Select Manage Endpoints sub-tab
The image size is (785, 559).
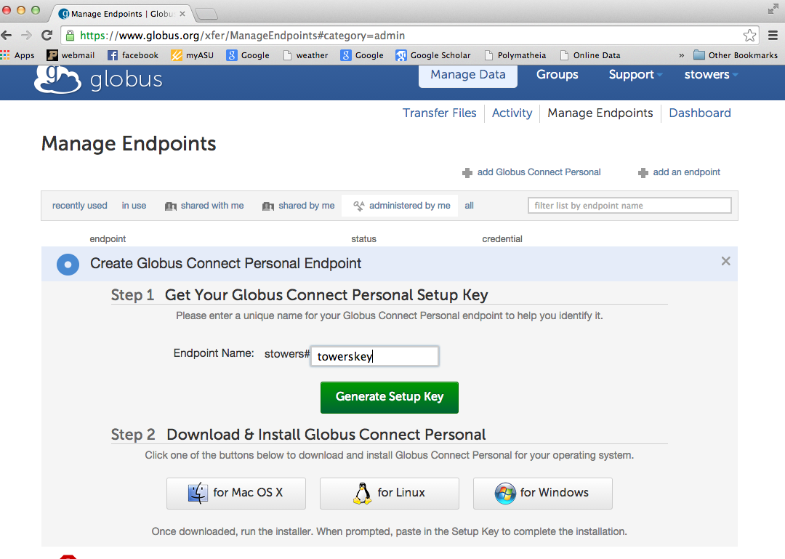click(600, 113)
